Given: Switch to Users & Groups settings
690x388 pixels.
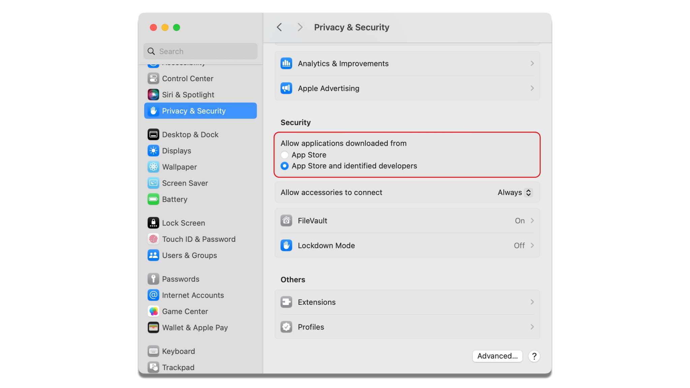Looking at the screenshot, I should tap(189, 255).
